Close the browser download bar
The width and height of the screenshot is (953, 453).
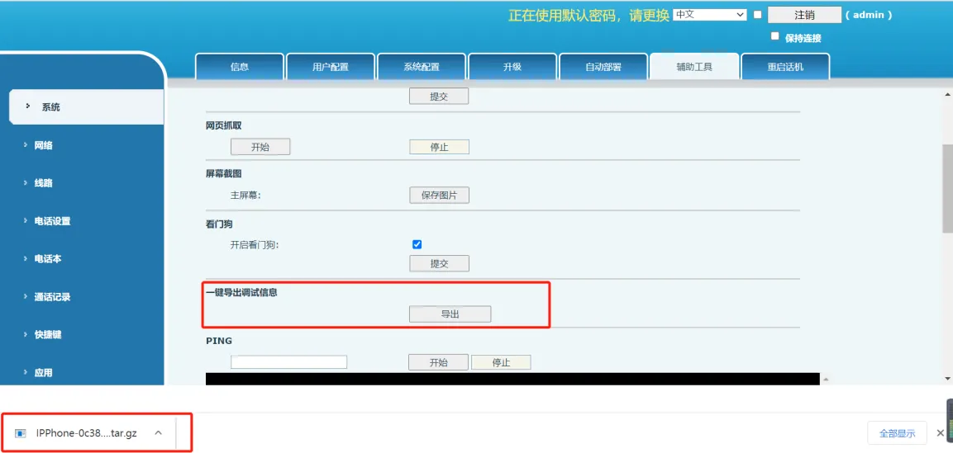click(940, 433)
